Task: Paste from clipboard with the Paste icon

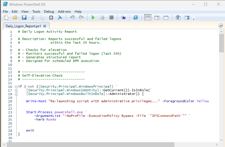Action: pyautogui.click(x=51, y=17)
